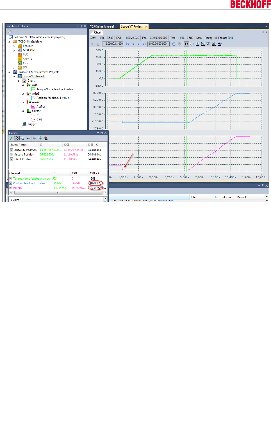Image resolution: width=271 pixels, height=436 pixels.
Task: Expand the MOTION tree node
Action: 14,50
